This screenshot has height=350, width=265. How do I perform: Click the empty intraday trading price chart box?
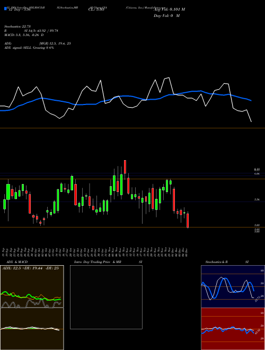(x=106, y=297)
